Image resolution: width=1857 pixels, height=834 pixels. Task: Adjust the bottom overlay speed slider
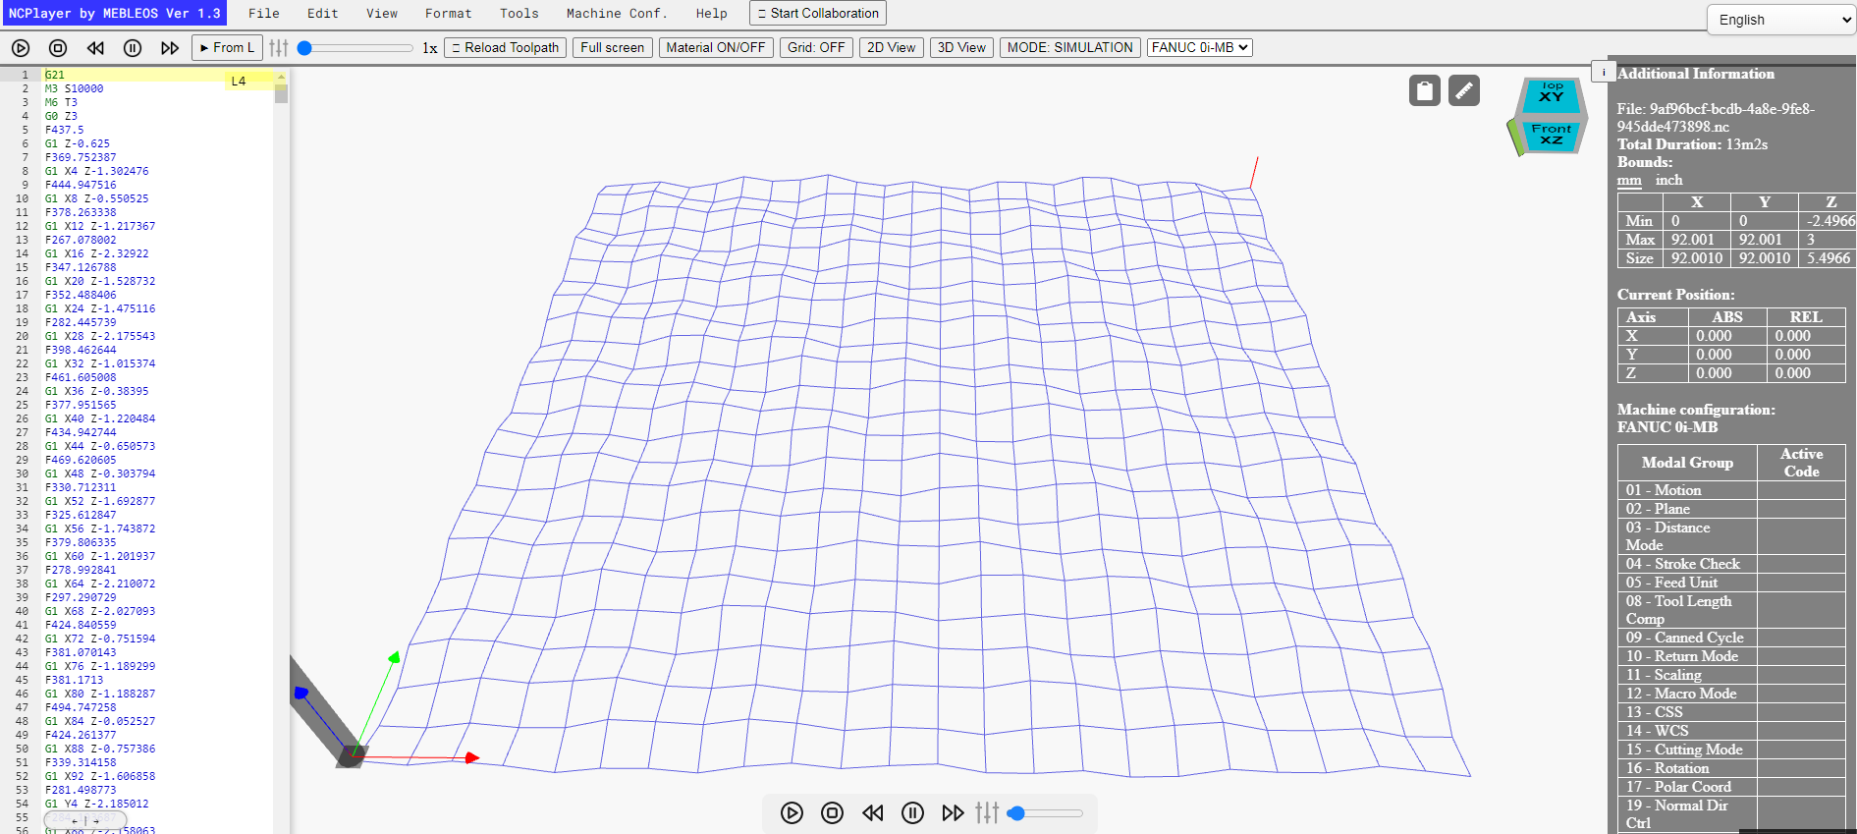click(x=1045, y=813)
